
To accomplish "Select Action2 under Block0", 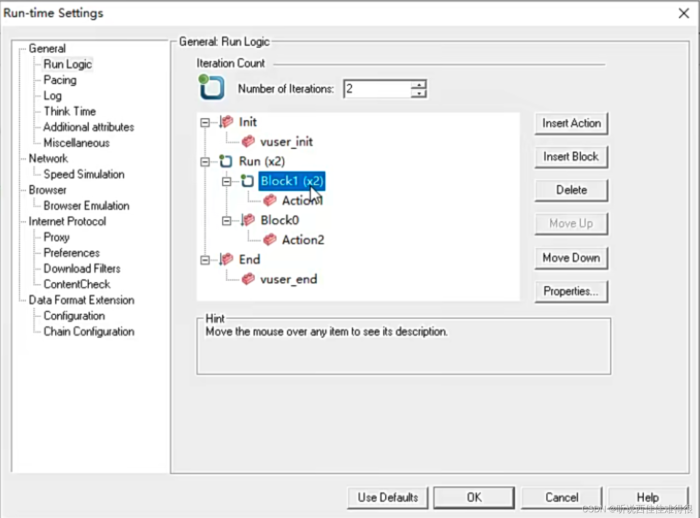I will pos(303,239).
